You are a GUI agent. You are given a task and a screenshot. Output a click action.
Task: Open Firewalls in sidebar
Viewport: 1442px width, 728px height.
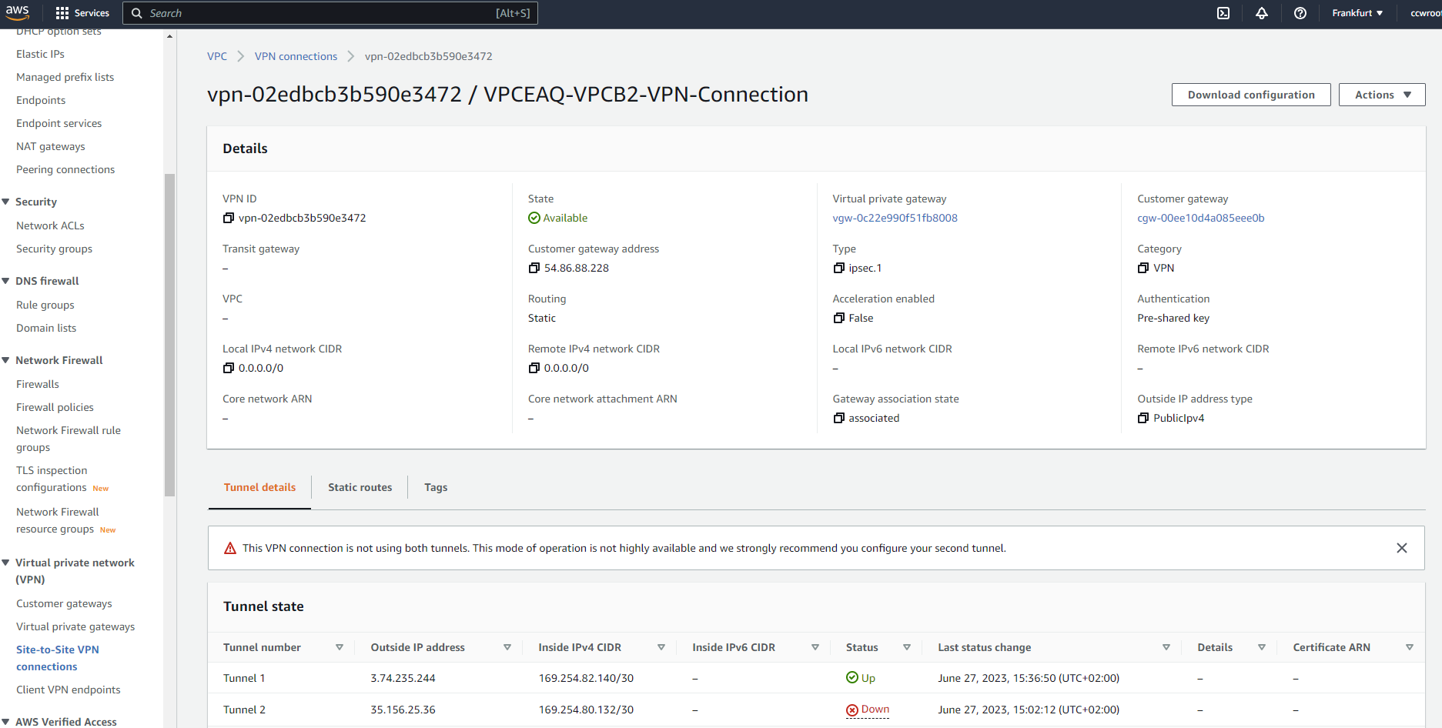click(x=38, y=384)
